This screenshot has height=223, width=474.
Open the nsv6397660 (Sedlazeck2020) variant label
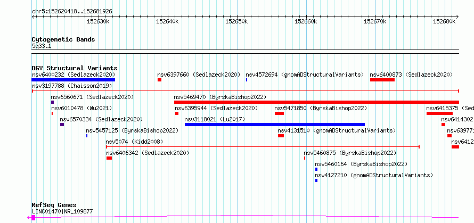199,75
